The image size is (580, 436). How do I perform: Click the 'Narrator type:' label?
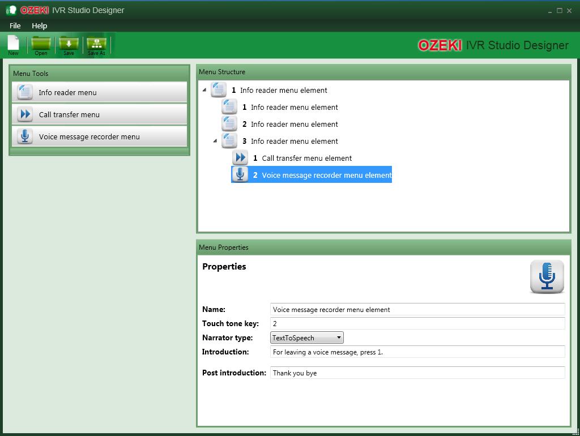click(228, 337)
